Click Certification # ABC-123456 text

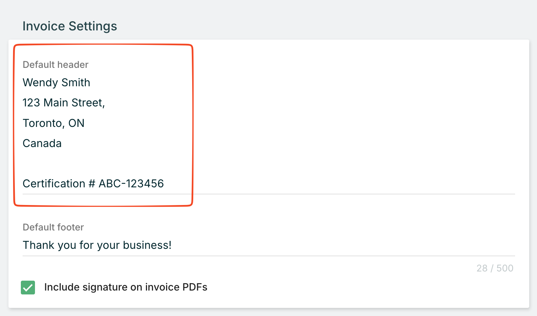[x=93, y=183]
